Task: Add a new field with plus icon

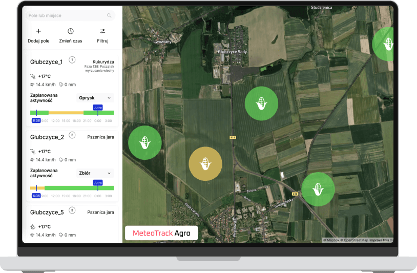Action: point(38,31)
